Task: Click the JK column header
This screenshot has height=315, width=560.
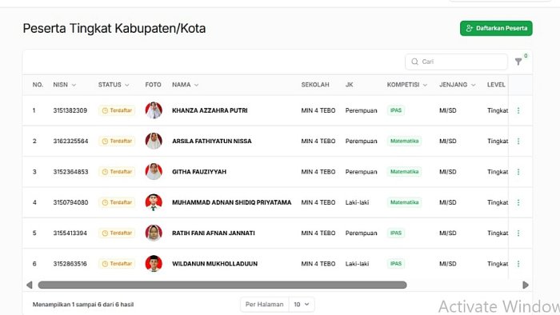Action: [350, 85]
